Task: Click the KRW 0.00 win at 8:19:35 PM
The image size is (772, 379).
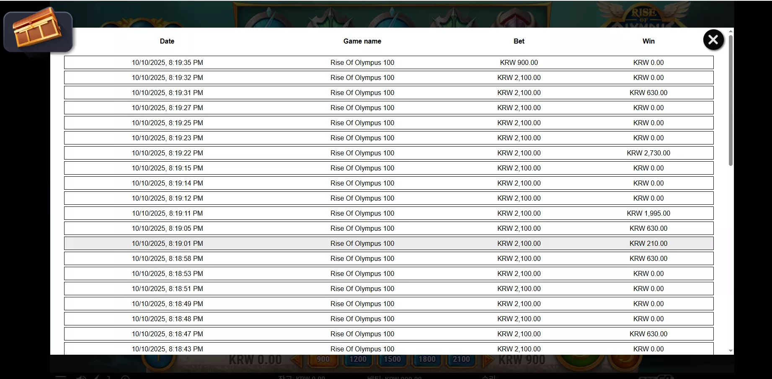Action: tap(648, 62)
